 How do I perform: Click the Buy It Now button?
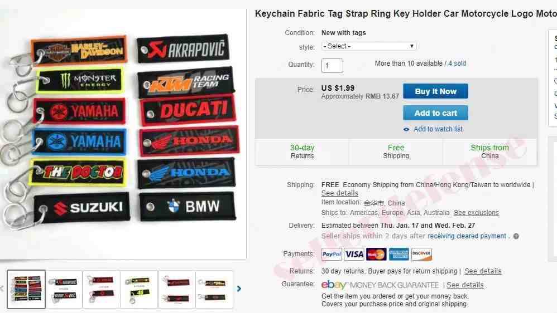click(x=435, y=91)
